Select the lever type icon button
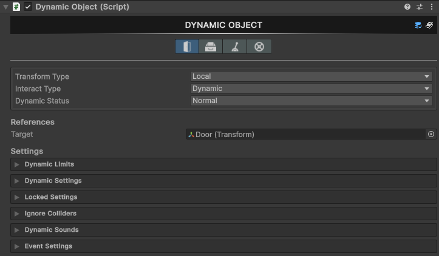The image size is (439, 256). click(235, 47)
